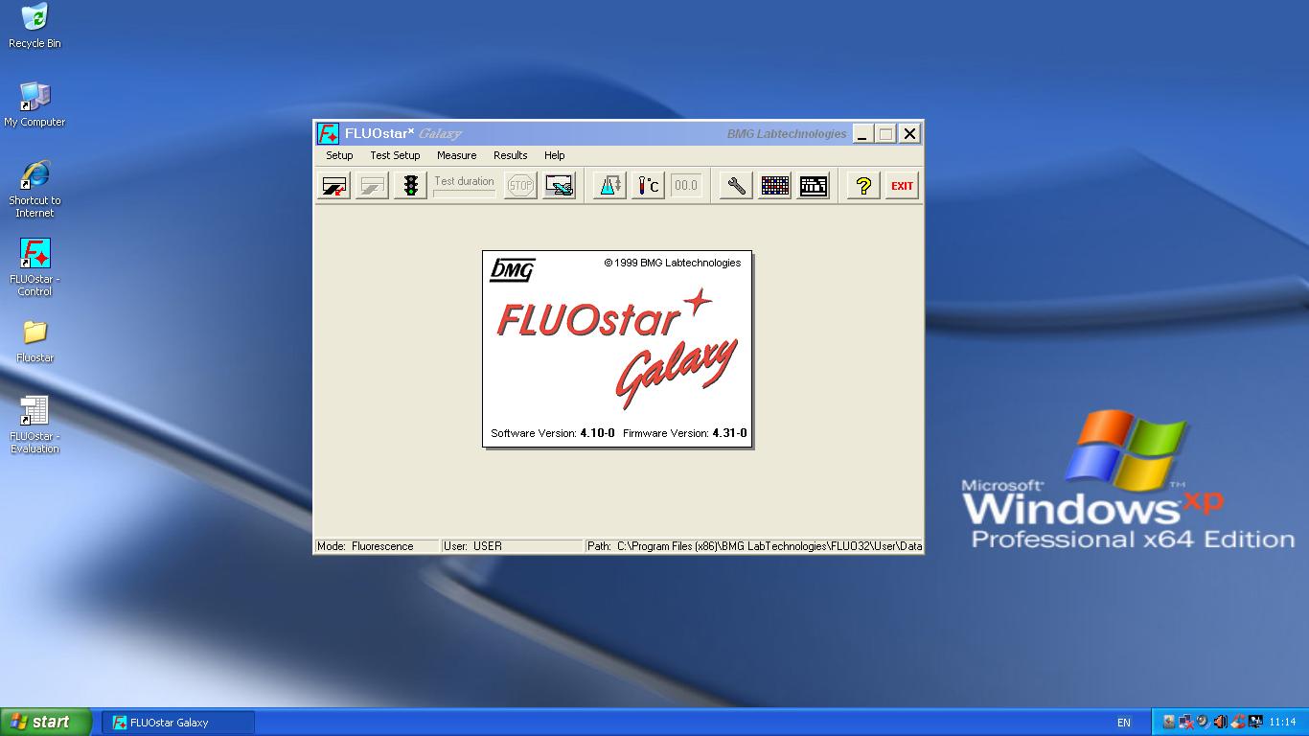
Task: Select the FLUOstar - Control desktop shortcut
Action: 34,267
